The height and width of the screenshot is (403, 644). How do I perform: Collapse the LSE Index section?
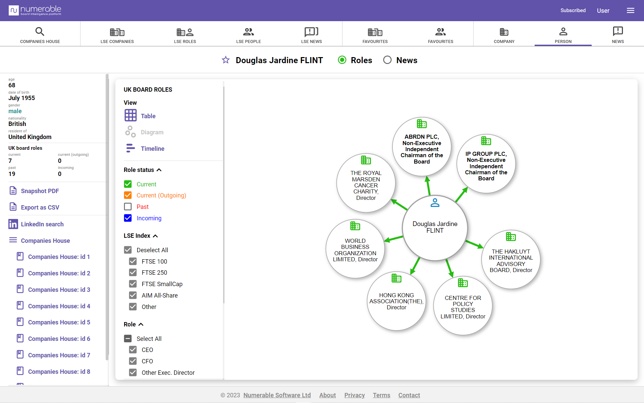click(x=155, y=236)
